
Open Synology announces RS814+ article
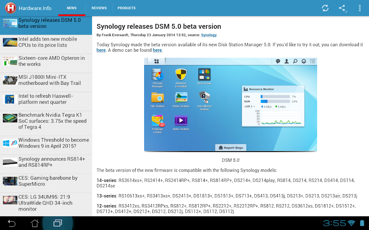tap(46, 164)
